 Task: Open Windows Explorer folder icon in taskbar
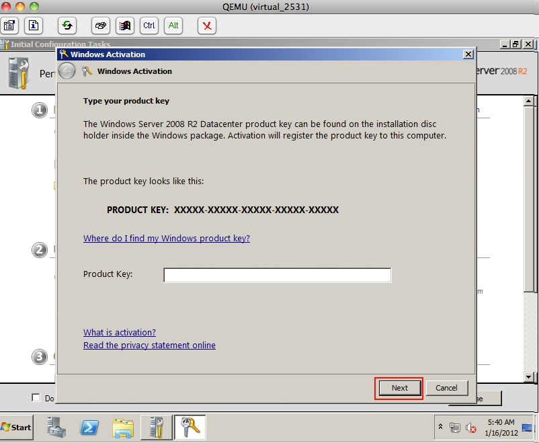[x=123, y=428]
